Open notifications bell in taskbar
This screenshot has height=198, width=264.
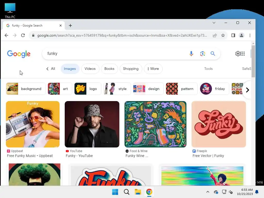257,192
